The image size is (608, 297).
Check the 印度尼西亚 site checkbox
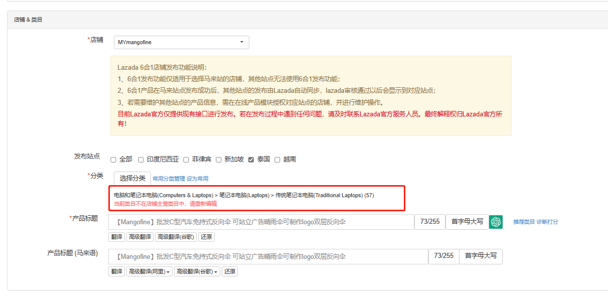point(141,160)
